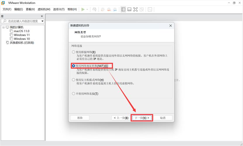Click the 取消 cancel button
Viewport: 243px width, 146px height.
click(163, 118)
